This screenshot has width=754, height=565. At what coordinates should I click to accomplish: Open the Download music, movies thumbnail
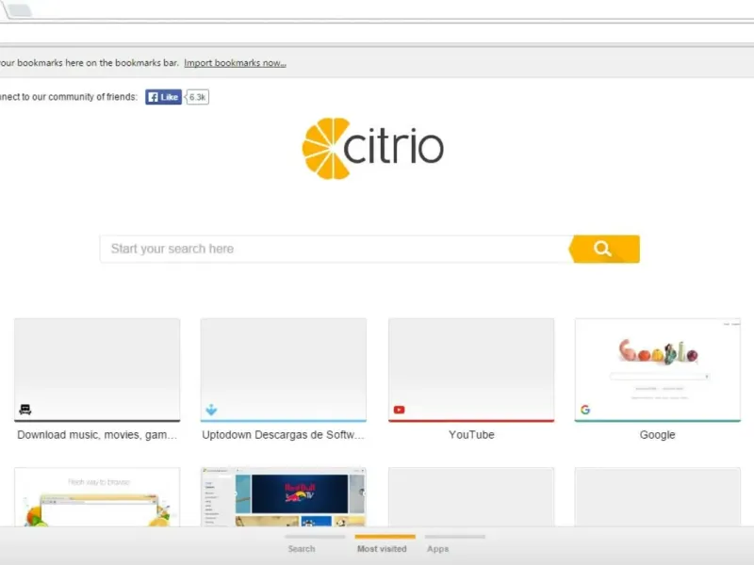(x=97, y=370)
